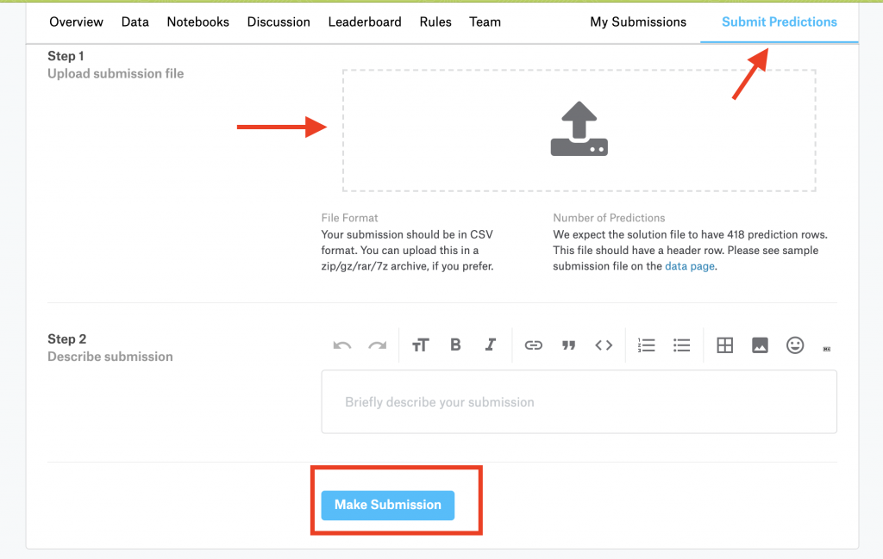The image size is (883, 559).
Task: Follow the 'data page' link
Action: tap(690, 266)
